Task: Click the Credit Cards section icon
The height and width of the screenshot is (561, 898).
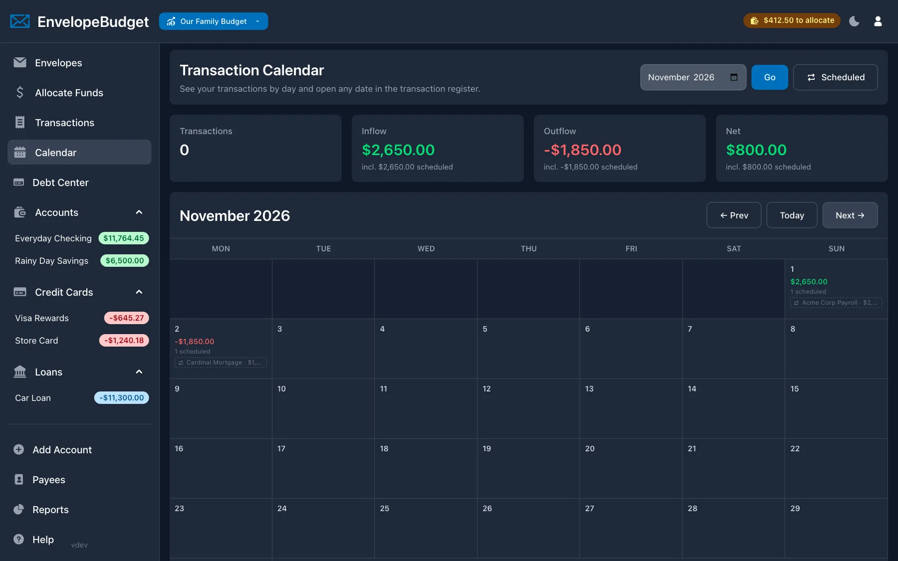Action: tap(20, 292)
